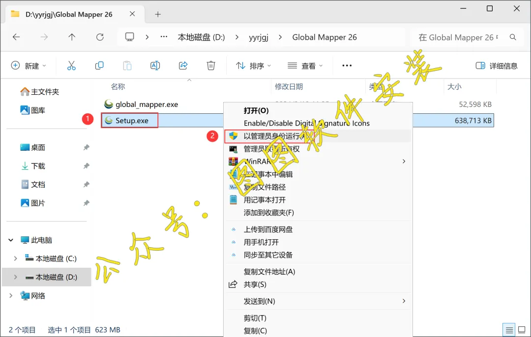Click the Copy icon in toolbar
Screen dimensions: 531x337
99,66
